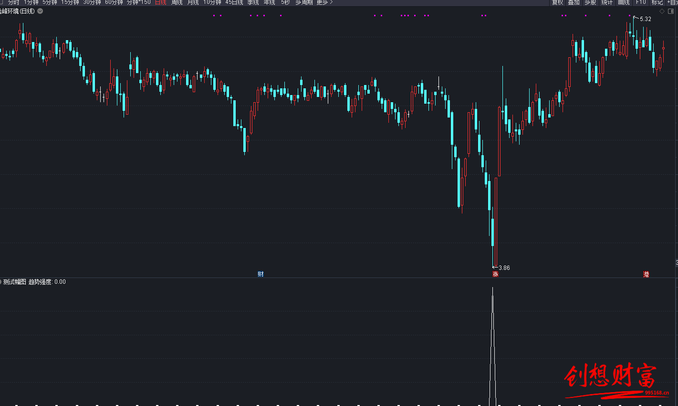This screenshot has height=406, width=678.
Task: Click the red 涨 limit-up marker
Action: 495,274
